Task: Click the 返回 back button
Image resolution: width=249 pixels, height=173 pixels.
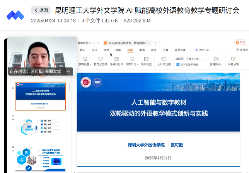Action: [x=41, y=10]
